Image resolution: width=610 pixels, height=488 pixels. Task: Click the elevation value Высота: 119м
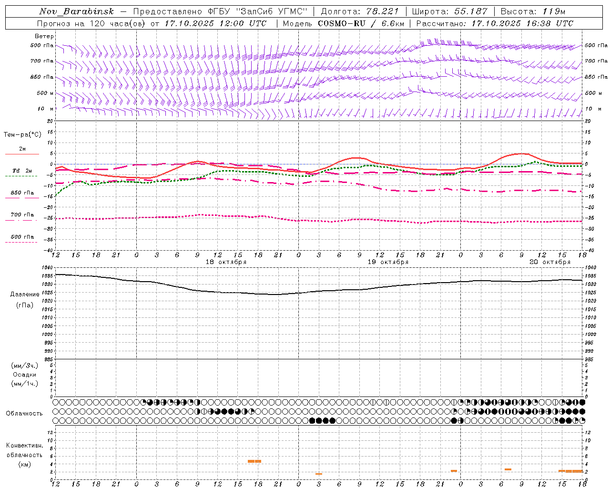(533, 11)
